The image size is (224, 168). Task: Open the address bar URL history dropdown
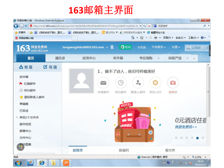tap(140, 26)
